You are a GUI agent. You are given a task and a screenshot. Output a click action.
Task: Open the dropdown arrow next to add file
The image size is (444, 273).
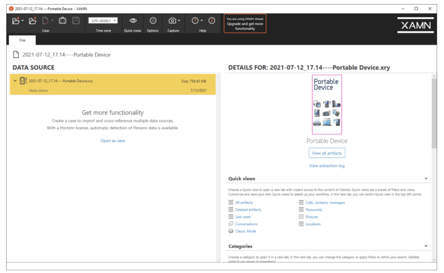point(52,21)
